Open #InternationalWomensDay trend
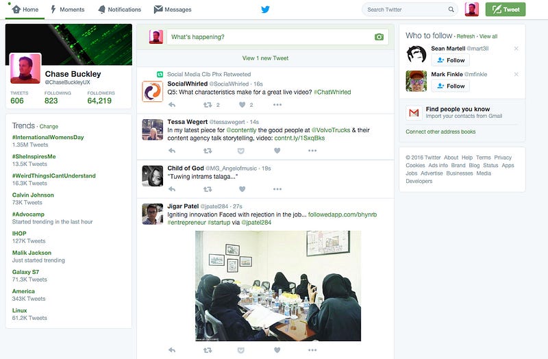This screenshot has height=359, width=548. pos(48,138)
